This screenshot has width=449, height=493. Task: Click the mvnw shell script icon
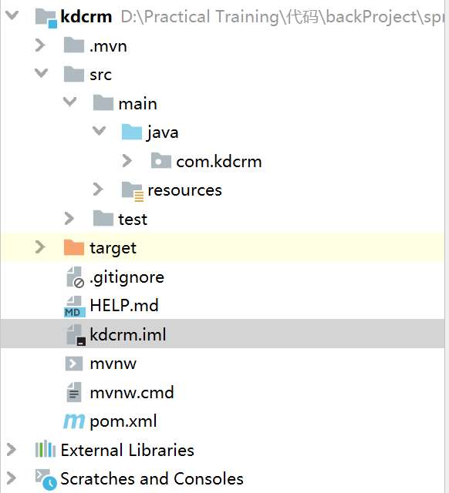[x=74, y=364]
